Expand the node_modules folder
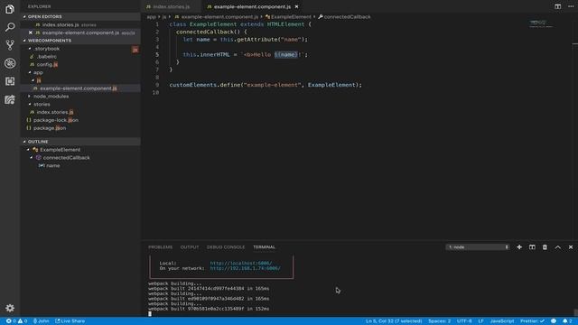 [30, 97]
